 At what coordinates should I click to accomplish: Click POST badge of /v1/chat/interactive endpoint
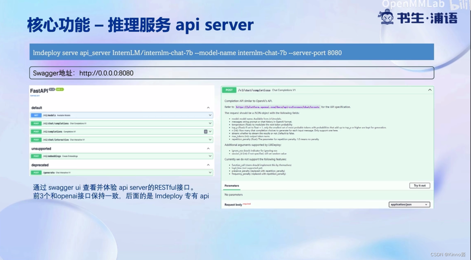click(x=36, y=140)
